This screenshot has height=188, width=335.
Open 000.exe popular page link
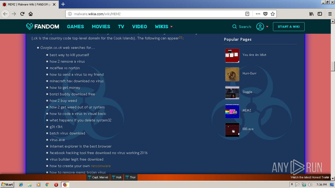pyautogui.click(x=248, y=129)
